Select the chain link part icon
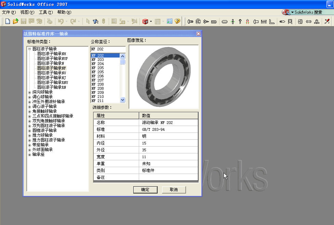This screenshot has width=334, height=225. tap(308, 22)
